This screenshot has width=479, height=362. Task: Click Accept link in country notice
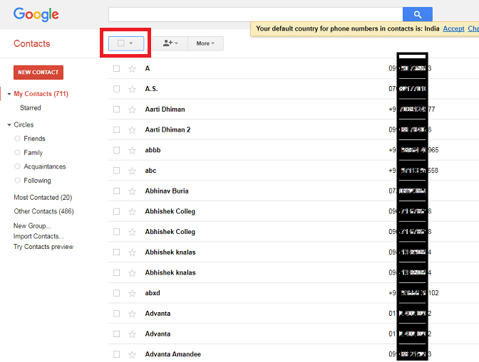tap(453, 28)
